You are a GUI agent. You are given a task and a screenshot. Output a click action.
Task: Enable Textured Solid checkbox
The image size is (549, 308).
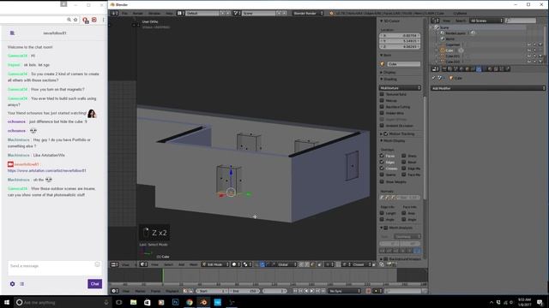(382, 94)
